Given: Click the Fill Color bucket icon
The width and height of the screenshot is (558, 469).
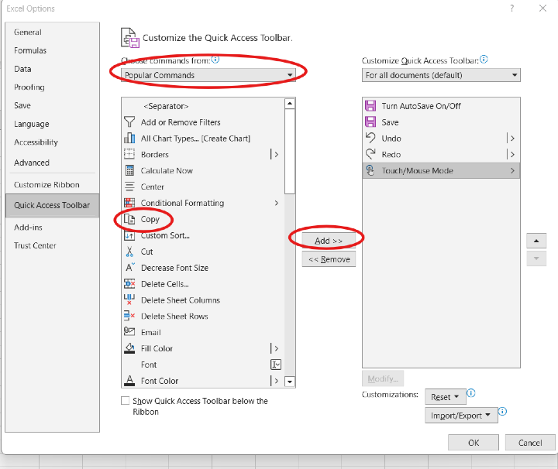Looking at the screenshot, I should point(129,348).
